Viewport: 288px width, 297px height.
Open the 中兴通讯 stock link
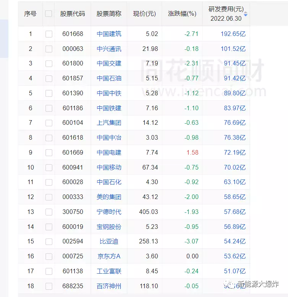[x=109, y=49]
